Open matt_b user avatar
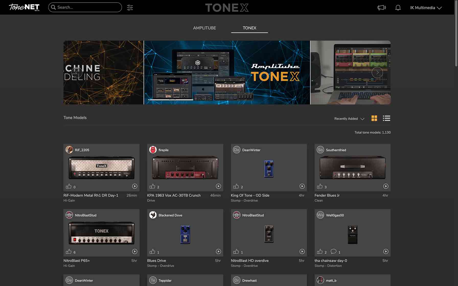 [320, 280]
